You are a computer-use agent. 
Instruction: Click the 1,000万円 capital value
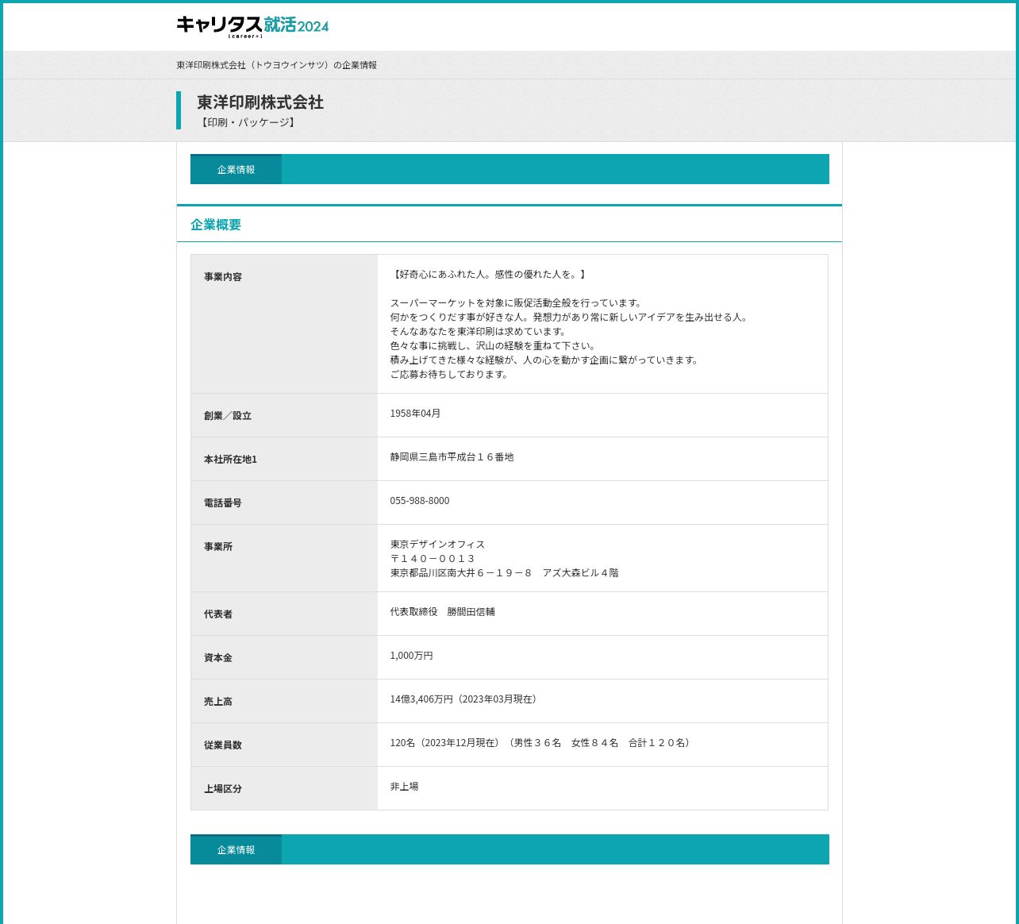(411, 656)
